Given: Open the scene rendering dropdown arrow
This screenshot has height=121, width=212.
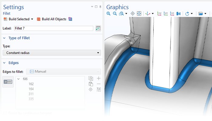Looking at the screenshot, I should pos(205,14).
